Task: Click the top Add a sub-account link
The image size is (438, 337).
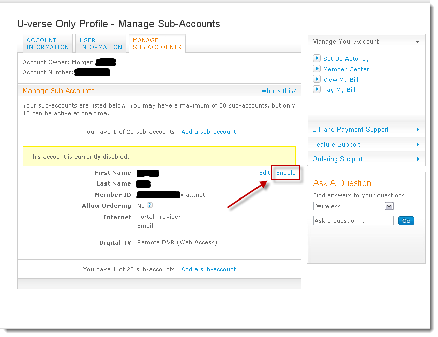Action: coord(208,132)
